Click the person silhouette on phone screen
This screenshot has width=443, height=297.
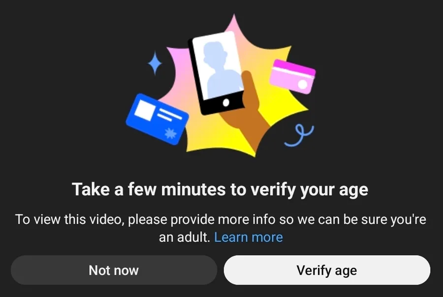pos(222,69)
